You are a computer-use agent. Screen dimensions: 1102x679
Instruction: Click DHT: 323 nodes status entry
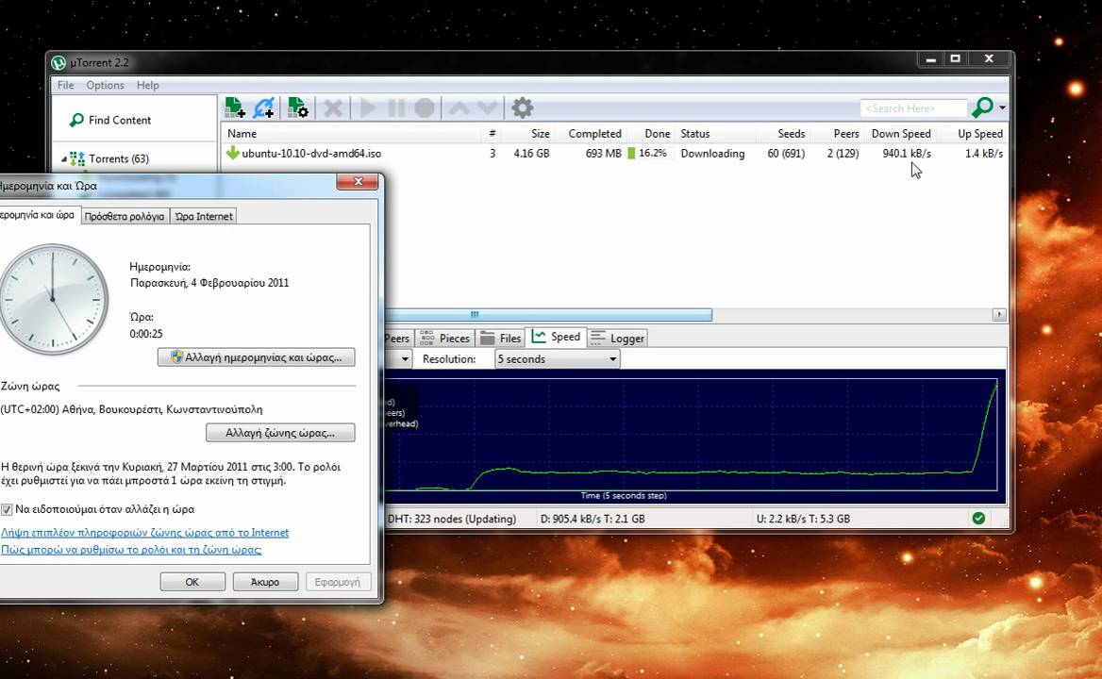tap(452, 519)
